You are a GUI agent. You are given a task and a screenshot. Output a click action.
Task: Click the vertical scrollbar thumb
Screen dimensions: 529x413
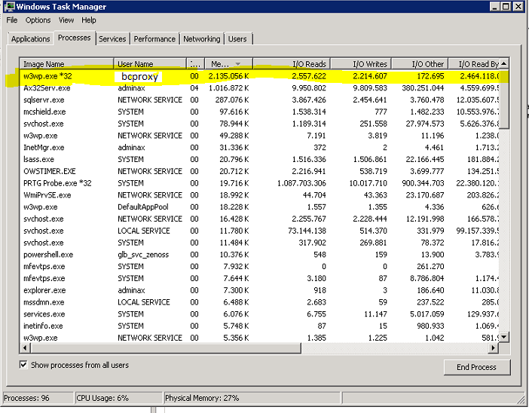click(503, 99)
